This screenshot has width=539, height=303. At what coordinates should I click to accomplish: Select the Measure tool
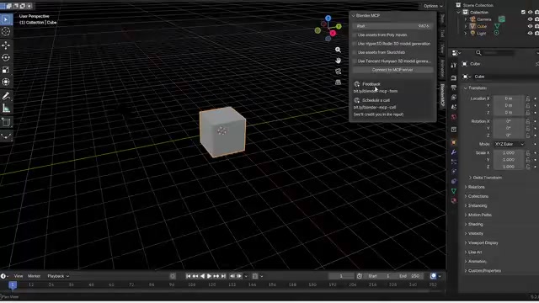pos(6,109)
